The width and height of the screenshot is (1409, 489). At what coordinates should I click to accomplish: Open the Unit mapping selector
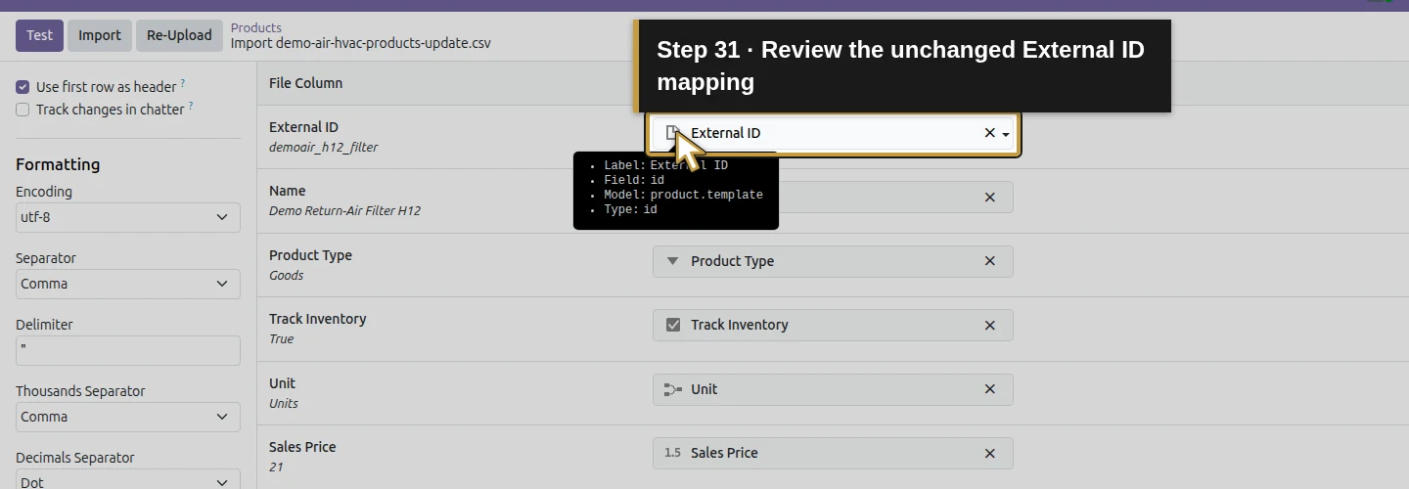point(833,389)
